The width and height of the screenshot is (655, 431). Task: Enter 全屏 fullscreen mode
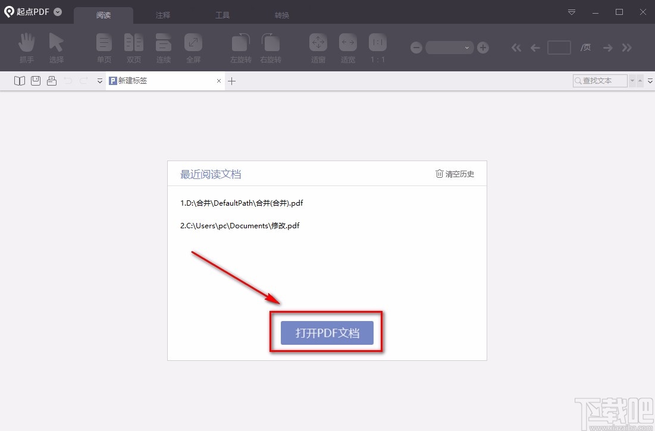193,48
